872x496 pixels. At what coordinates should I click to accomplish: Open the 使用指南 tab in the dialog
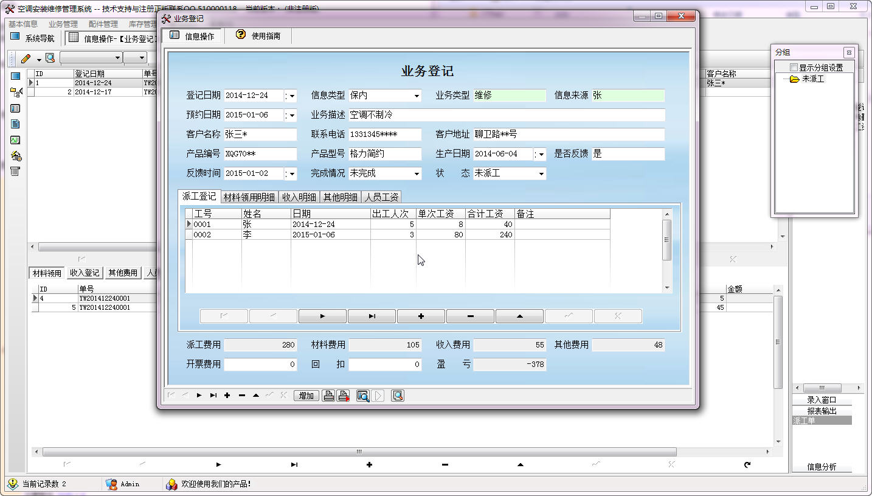coord(258,36)
